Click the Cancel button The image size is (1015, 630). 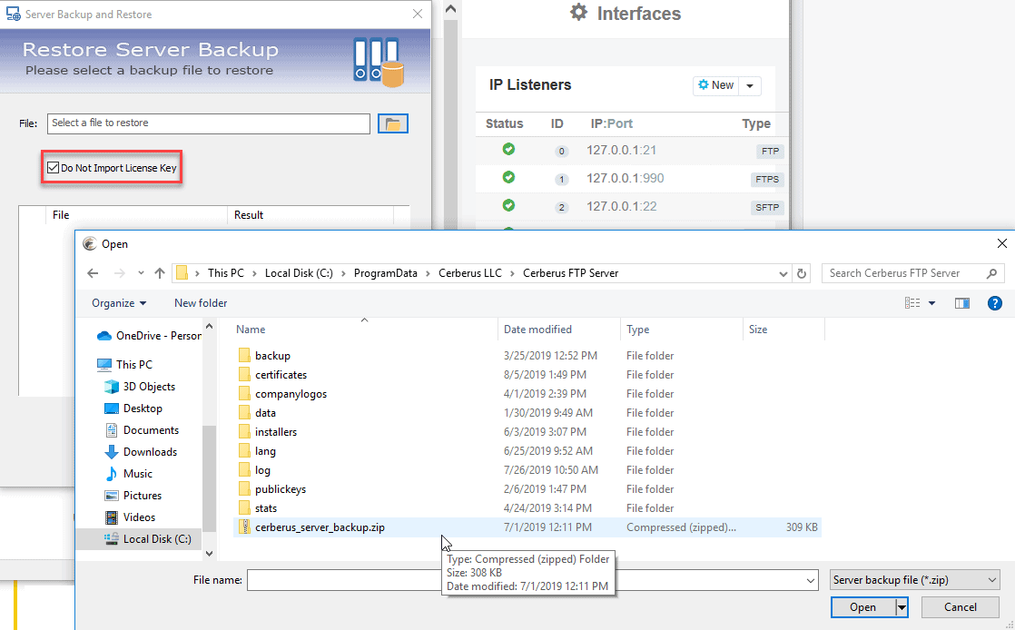tap(960, 607)
